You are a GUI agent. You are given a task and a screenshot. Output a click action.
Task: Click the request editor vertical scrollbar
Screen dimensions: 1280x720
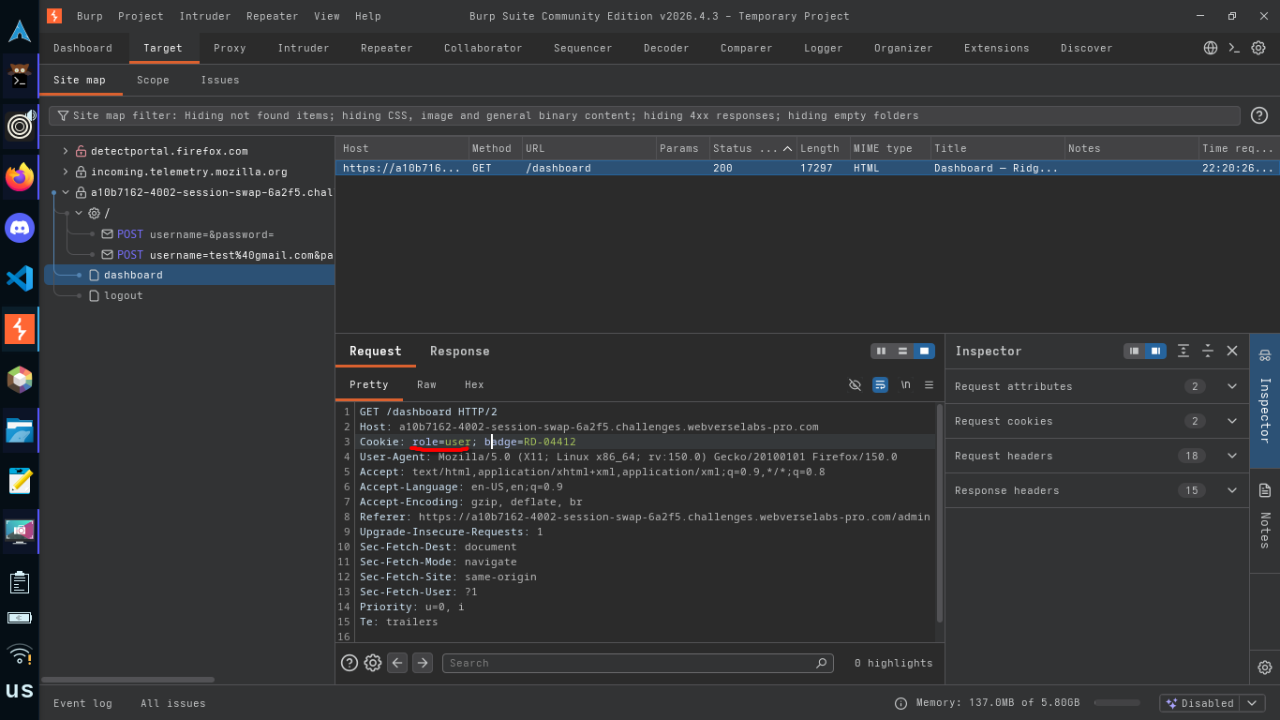click(940, 514)
